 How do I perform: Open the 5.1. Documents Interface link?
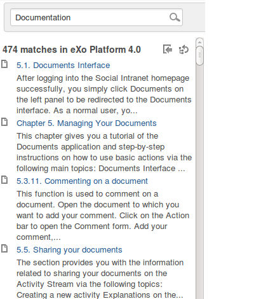click(x=63, y=66)
